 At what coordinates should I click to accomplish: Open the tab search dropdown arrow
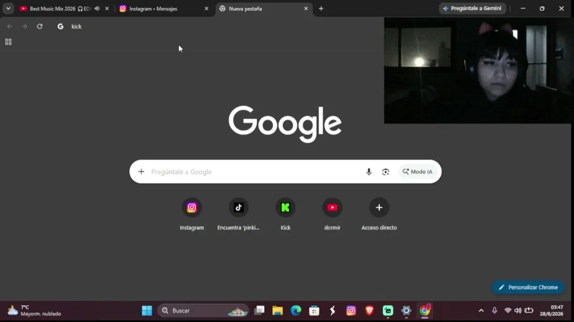tap(8, 8)
